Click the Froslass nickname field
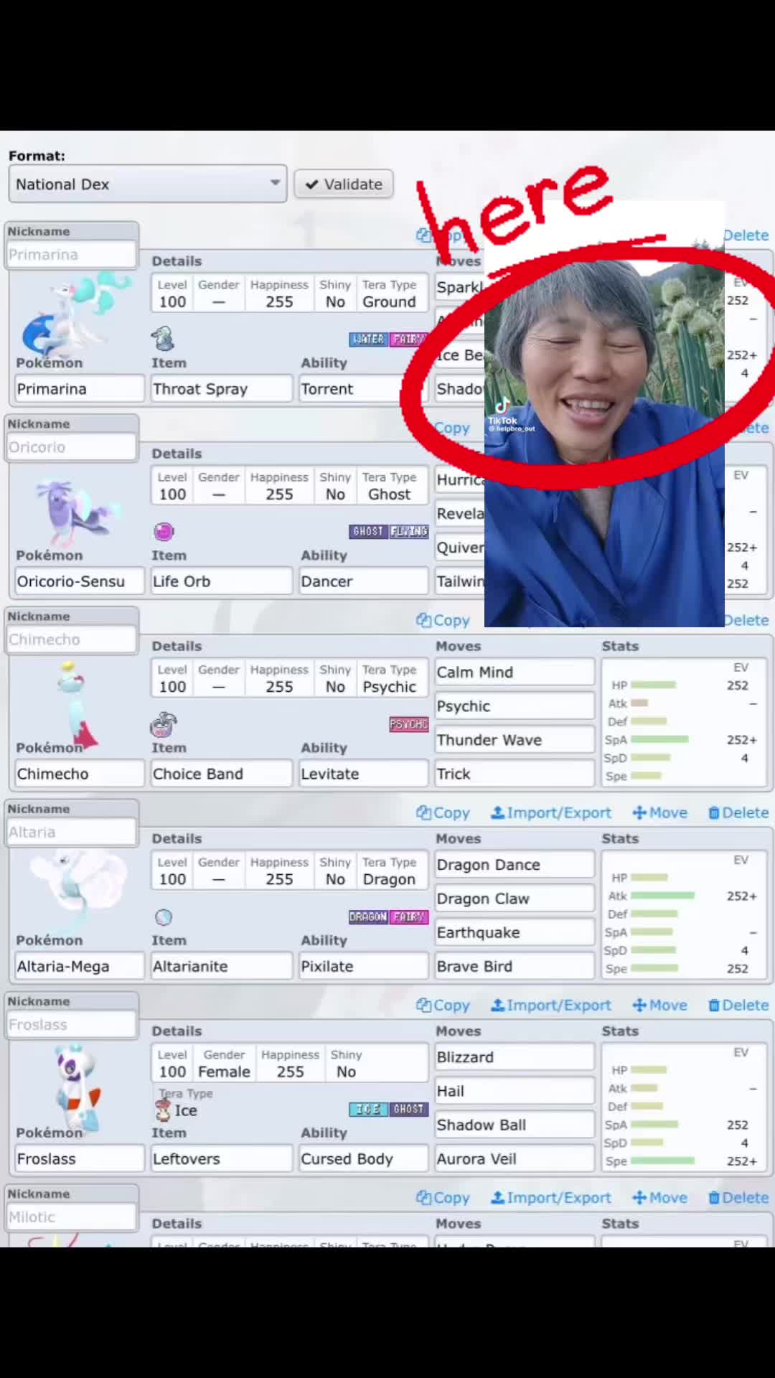The height and width of the screenshot is (1378, 775). [x=72, y=1024]
